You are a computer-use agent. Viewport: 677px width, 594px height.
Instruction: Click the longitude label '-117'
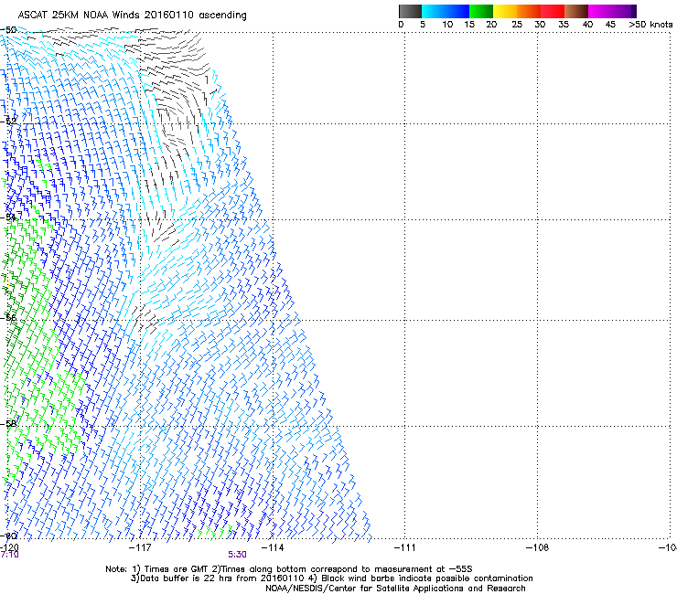[x=140, y=547]
